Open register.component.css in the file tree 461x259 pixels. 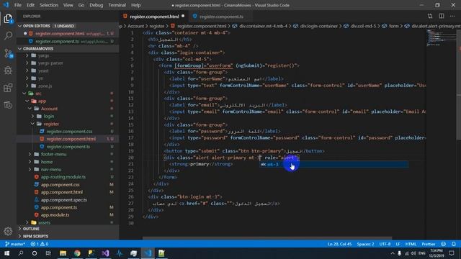pyautogui.click(x=69, y=131)
